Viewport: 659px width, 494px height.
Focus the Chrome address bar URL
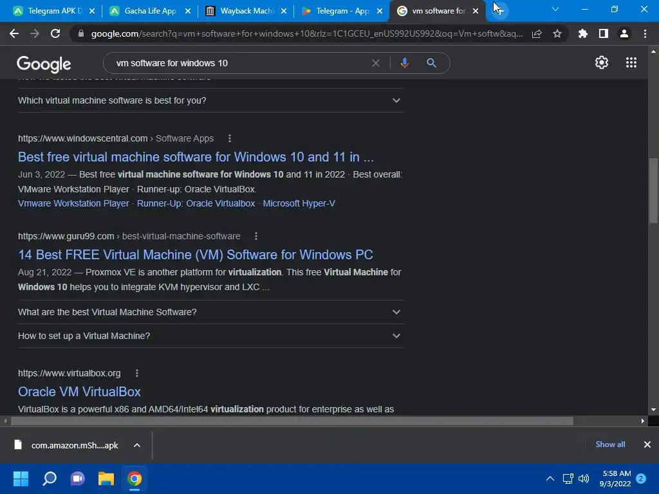click(307, 33)
